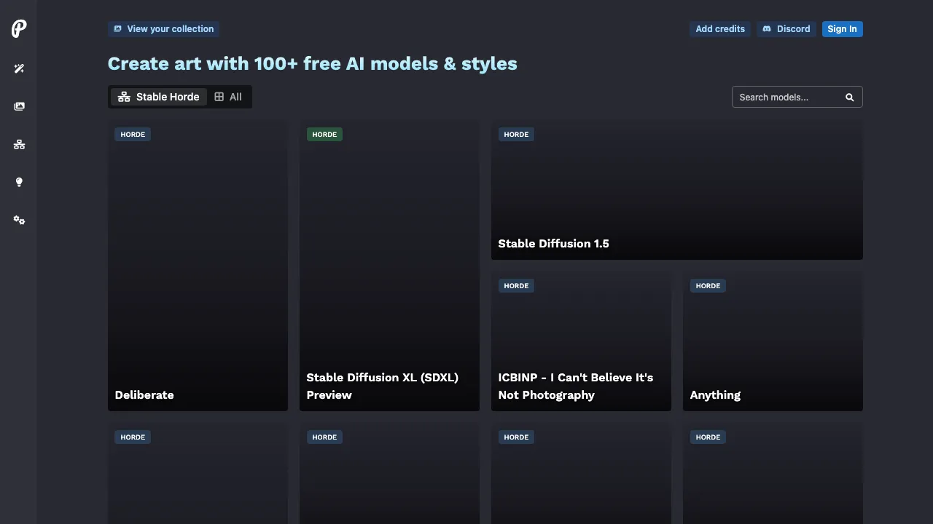
Task: Open the gears settings sidebar icon
Action: tap(19, 220)
